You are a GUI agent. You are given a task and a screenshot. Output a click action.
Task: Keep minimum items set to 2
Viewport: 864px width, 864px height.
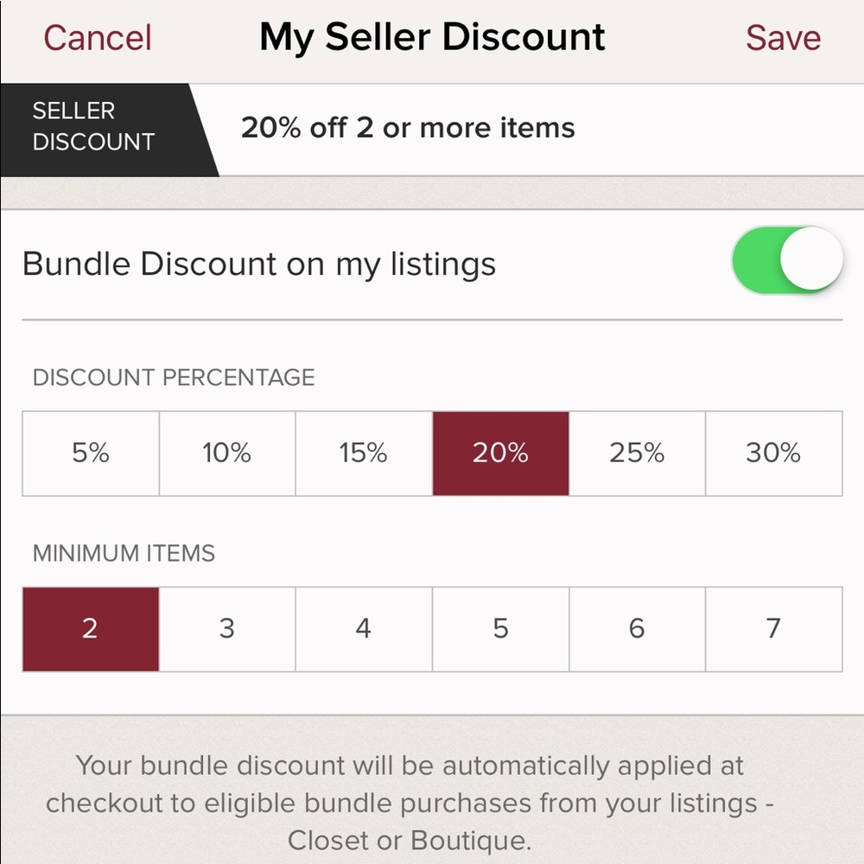[x=89, y=628]
